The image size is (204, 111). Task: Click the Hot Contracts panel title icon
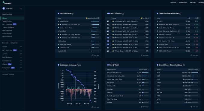click(58, 13)
